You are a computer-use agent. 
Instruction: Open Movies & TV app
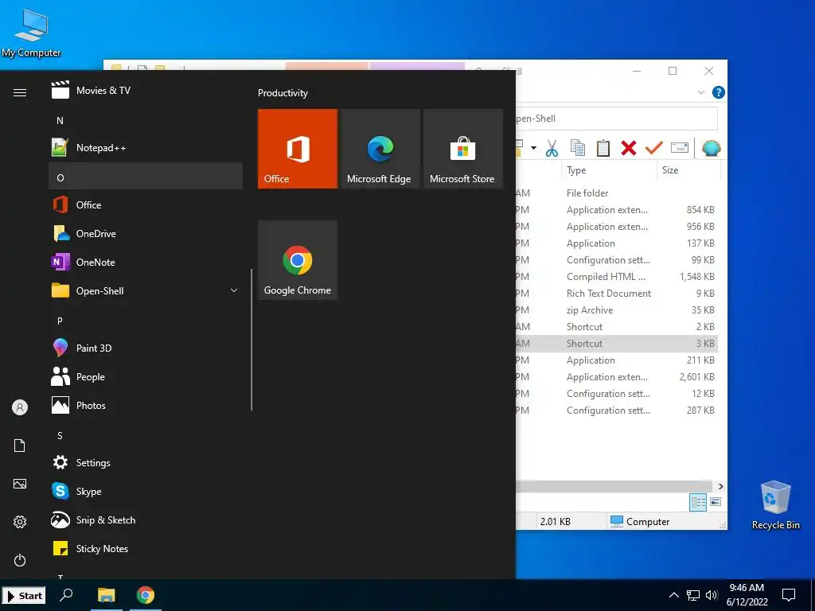tap(146, 91)
